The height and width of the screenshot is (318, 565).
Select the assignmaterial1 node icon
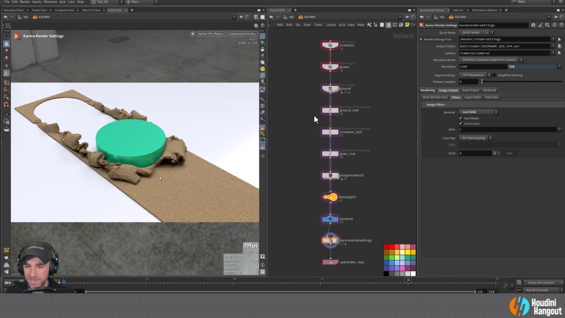point(330,175)
